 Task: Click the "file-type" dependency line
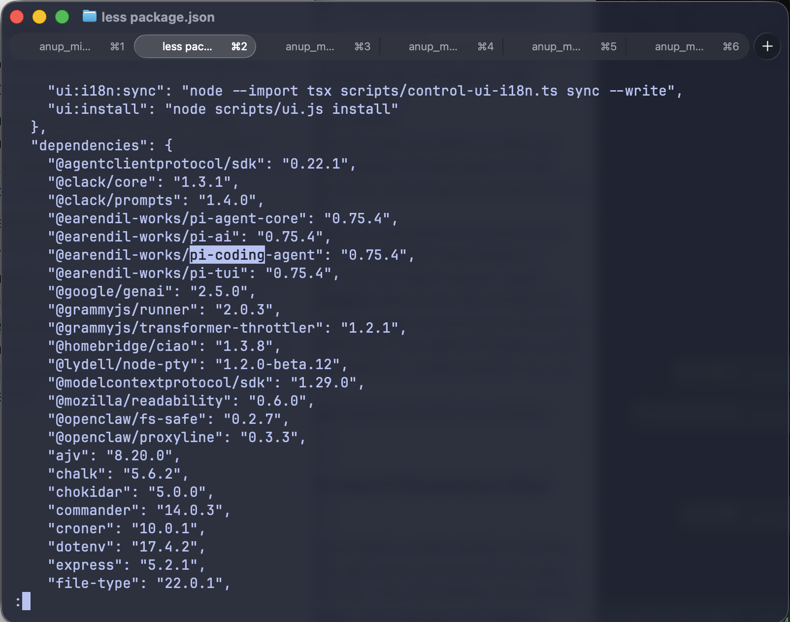click(139, 583)
